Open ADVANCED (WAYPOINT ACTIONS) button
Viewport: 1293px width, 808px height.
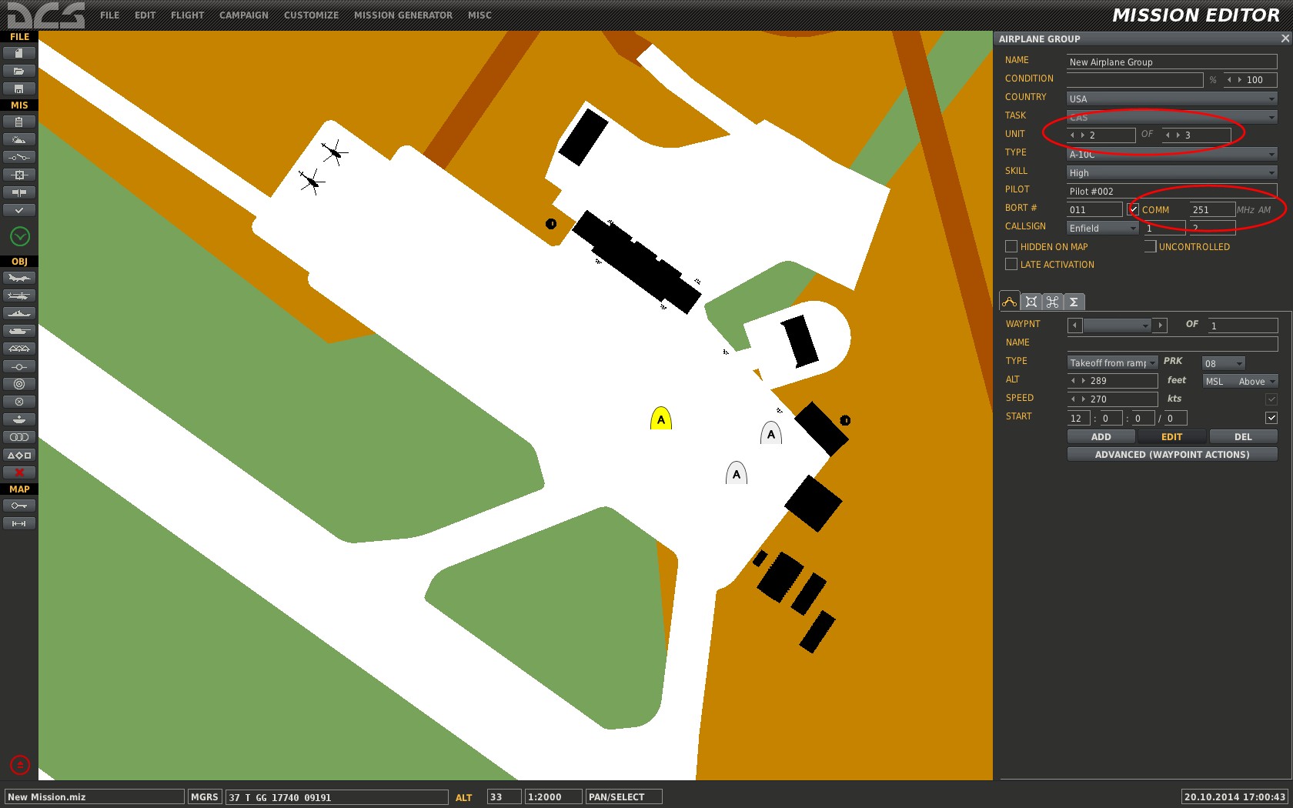click(1172, 454)
